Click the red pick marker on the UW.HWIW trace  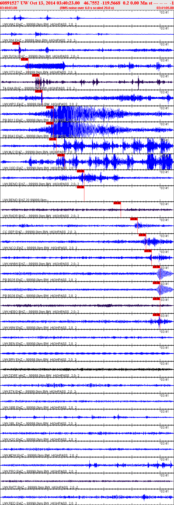click(148, 251)
